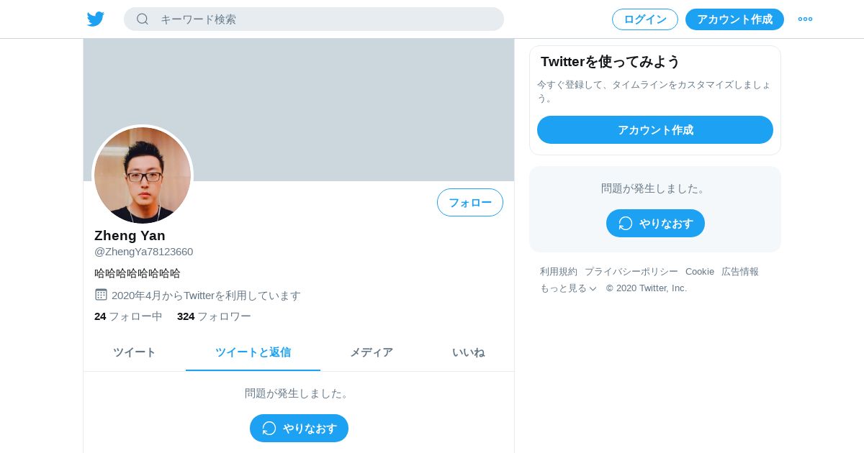The width and height of the screenshot is (864, 453).
Task: Open the メディア tab
Action: point(372,352)
